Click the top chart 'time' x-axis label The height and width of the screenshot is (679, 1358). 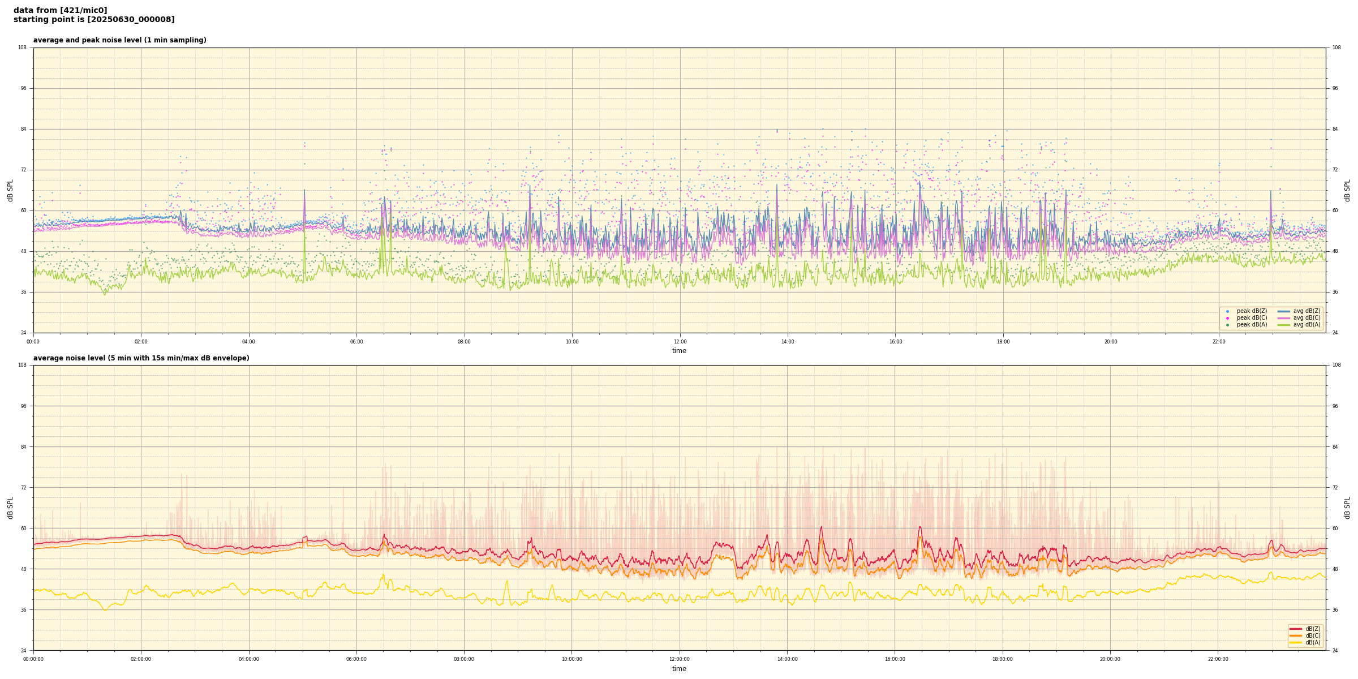pyautogui.click(x=679, y=351)
